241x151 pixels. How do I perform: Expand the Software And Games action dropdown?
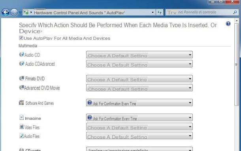pyautogui.click(x=139, y=103)
